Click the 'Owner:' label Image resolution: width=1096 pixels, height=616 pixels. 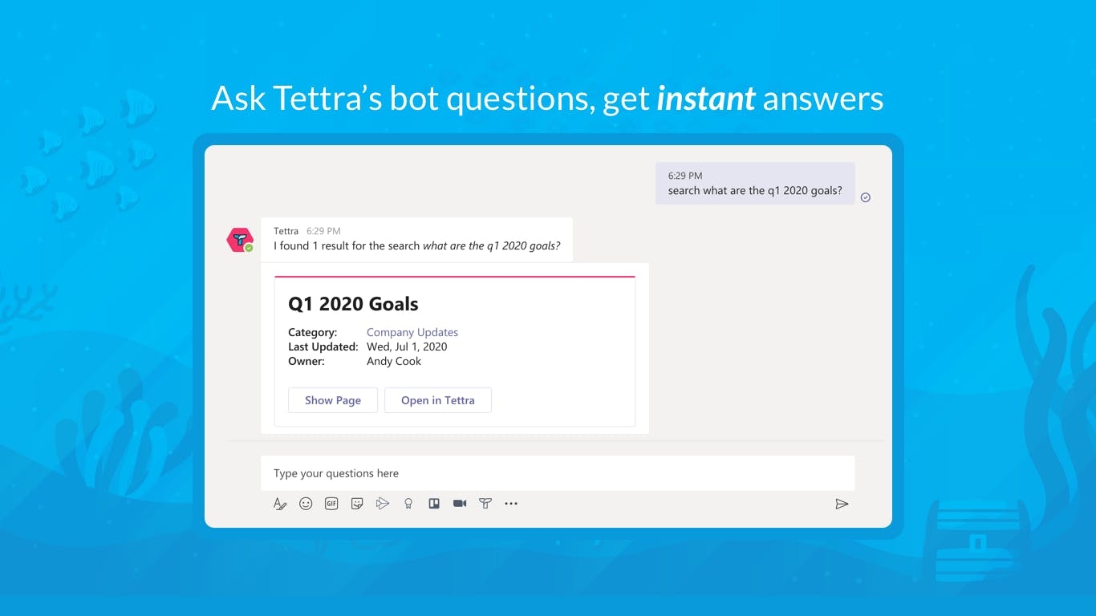tap(306, 361)
